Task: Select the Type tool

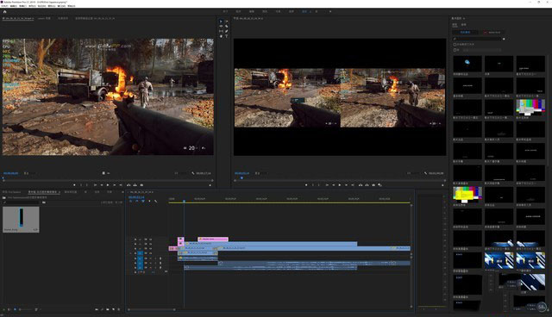Action: [226, 36]
